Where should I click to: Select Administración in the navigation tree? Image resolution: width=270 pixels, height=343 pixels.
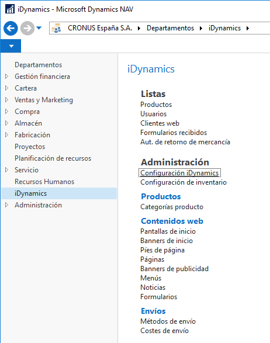pos(39,205)
